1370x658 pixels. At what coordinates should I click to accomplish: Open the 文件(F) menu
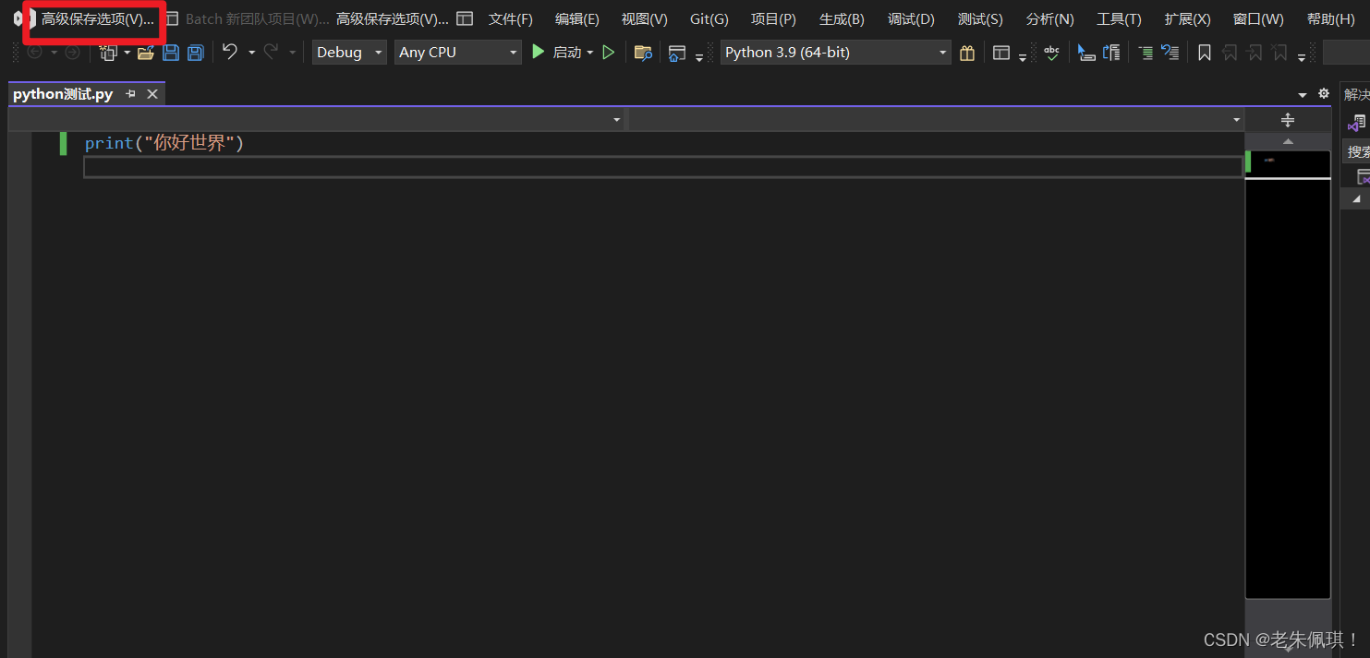(x=511, y=18)
